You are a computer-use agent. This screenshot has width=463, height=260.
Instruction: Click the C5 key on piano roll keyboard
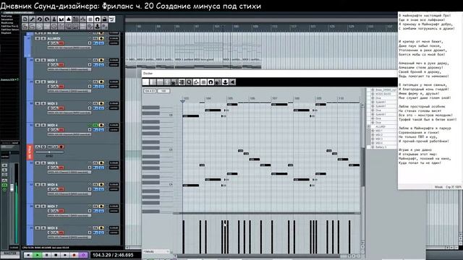pyautogui.click(x=158, y=149)
